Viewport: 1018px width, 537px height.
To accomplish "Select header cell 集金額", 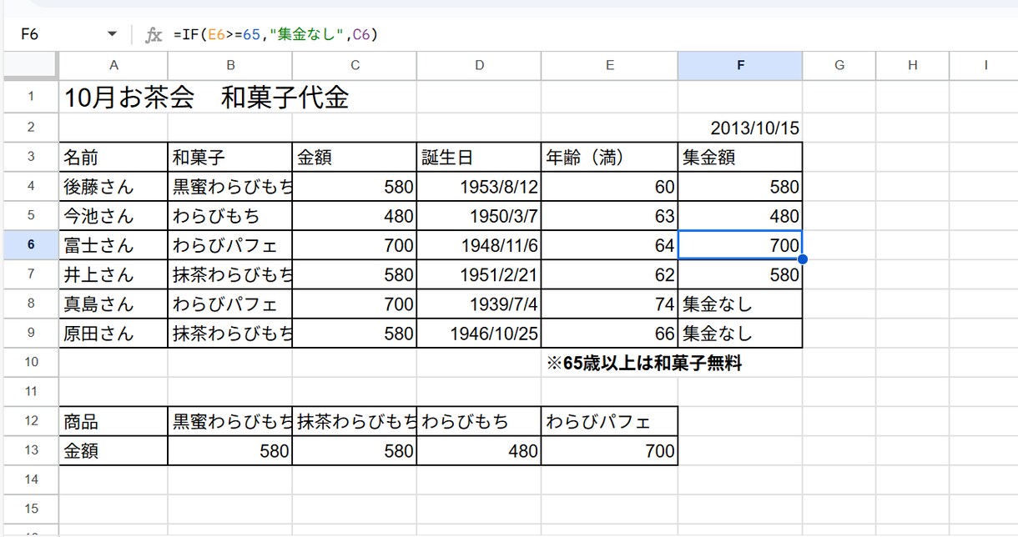I will click(x=740, y=157).
